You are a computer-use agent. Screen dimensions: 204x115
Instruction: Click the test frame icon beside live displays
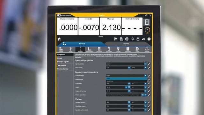[147, 22]
